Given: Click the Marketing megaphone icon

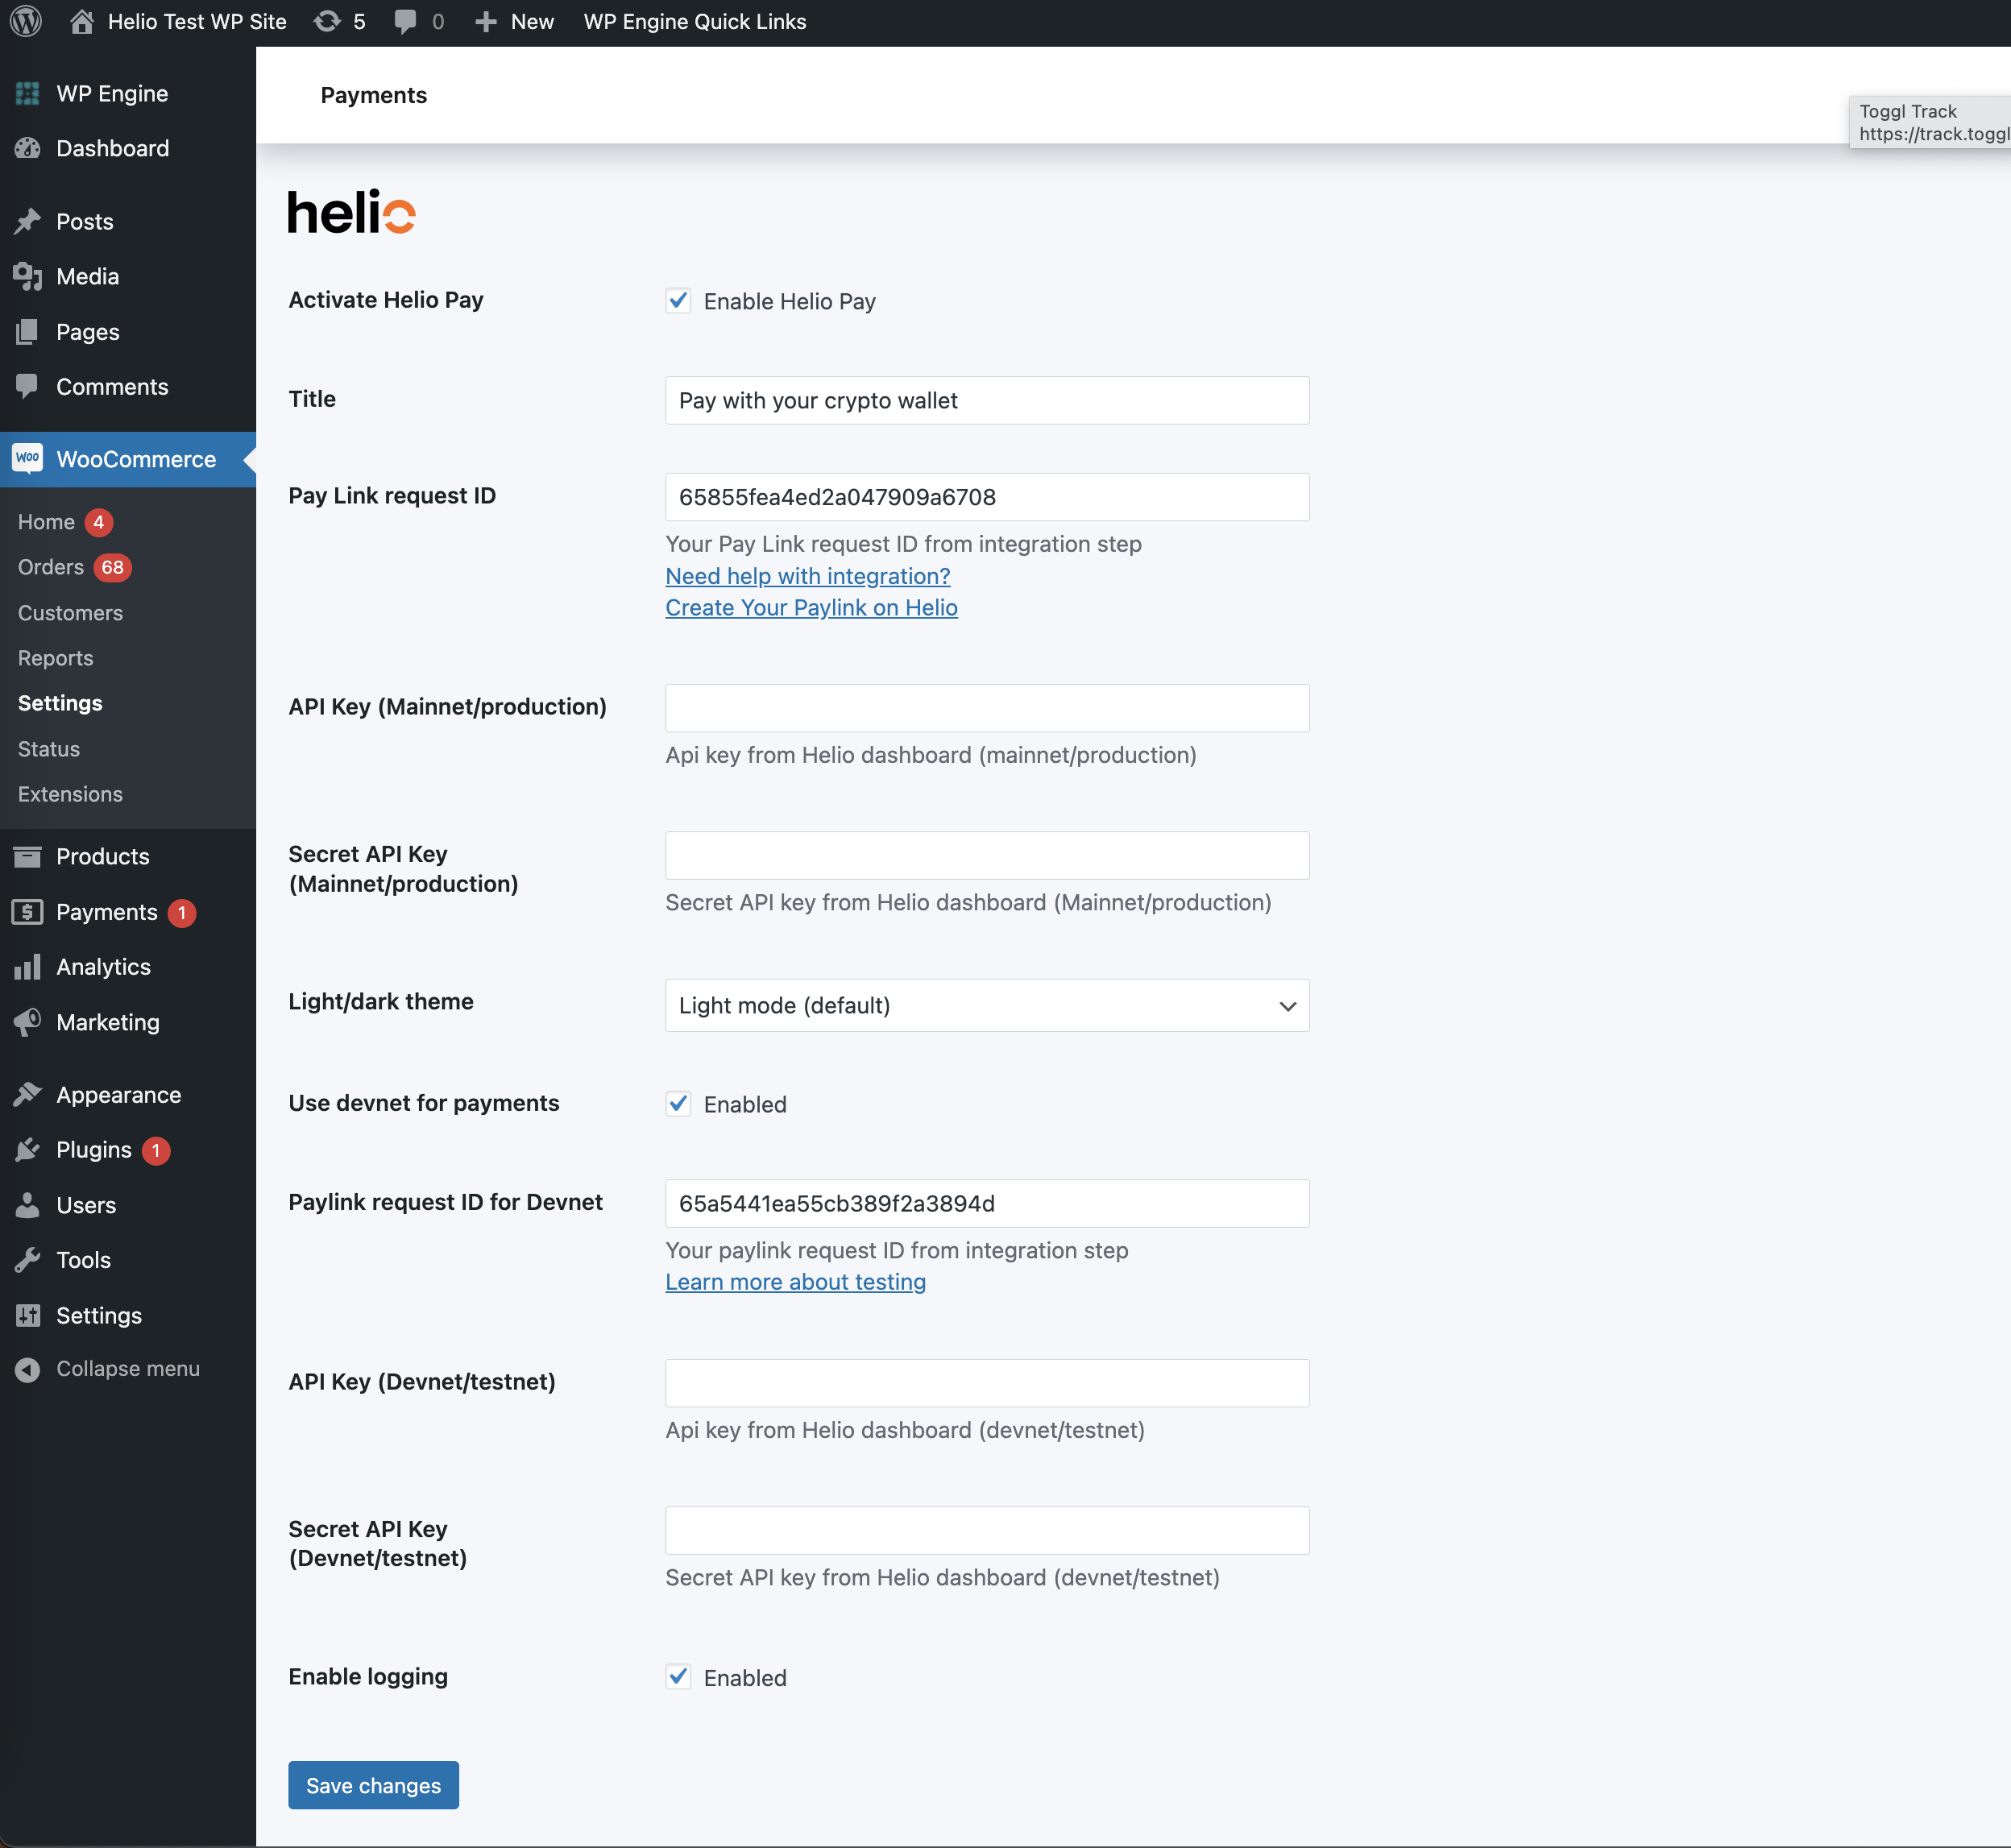Looking at the screenshot, I should (28, 1022).
